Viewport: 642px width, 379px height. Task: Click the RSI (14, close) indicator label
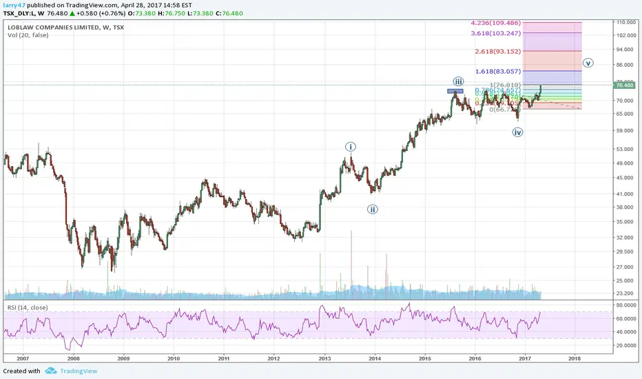28,307
